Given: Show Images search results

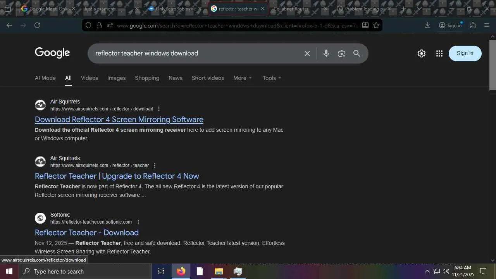Looking at the screenshot, I should (117, 78).
